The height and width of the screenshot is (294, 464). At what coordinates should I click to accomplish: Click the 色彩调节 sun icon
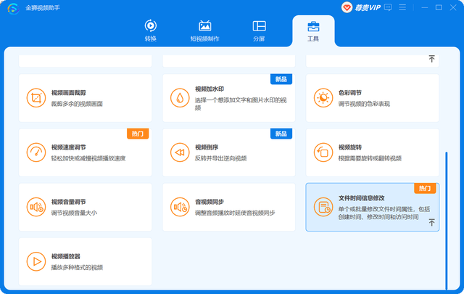tap(323, 98)
